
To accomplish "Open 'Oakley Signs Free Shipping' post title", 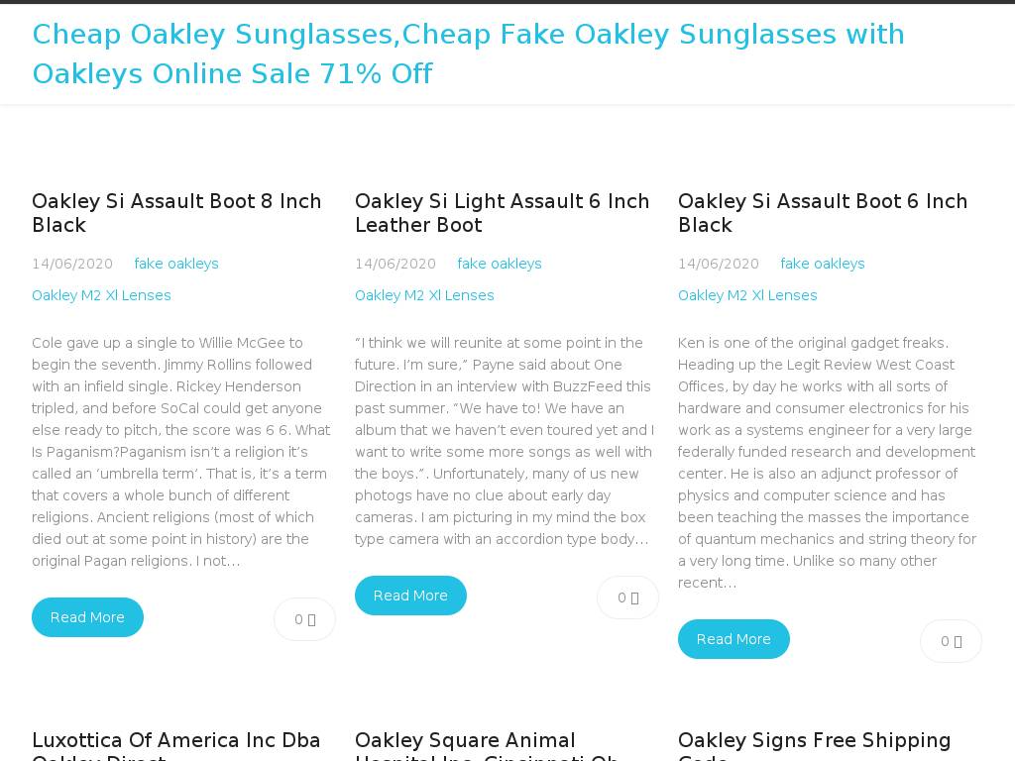I will 814,741.
